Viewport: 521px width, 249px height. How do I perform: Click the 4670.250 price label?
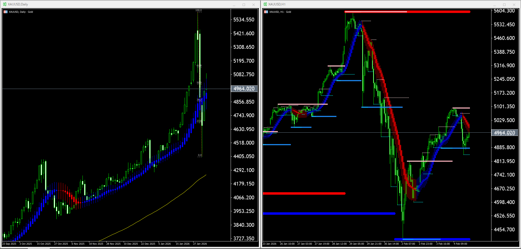[504, 189]
